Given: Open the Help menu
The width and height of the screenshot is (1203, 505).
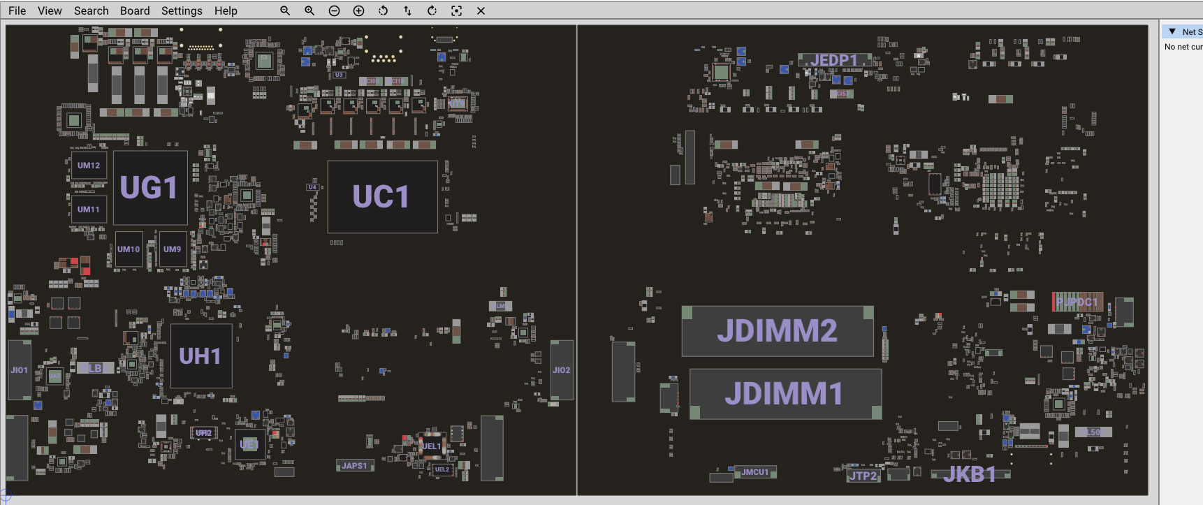Looking at the screenshot, I should tap(226, 10).
